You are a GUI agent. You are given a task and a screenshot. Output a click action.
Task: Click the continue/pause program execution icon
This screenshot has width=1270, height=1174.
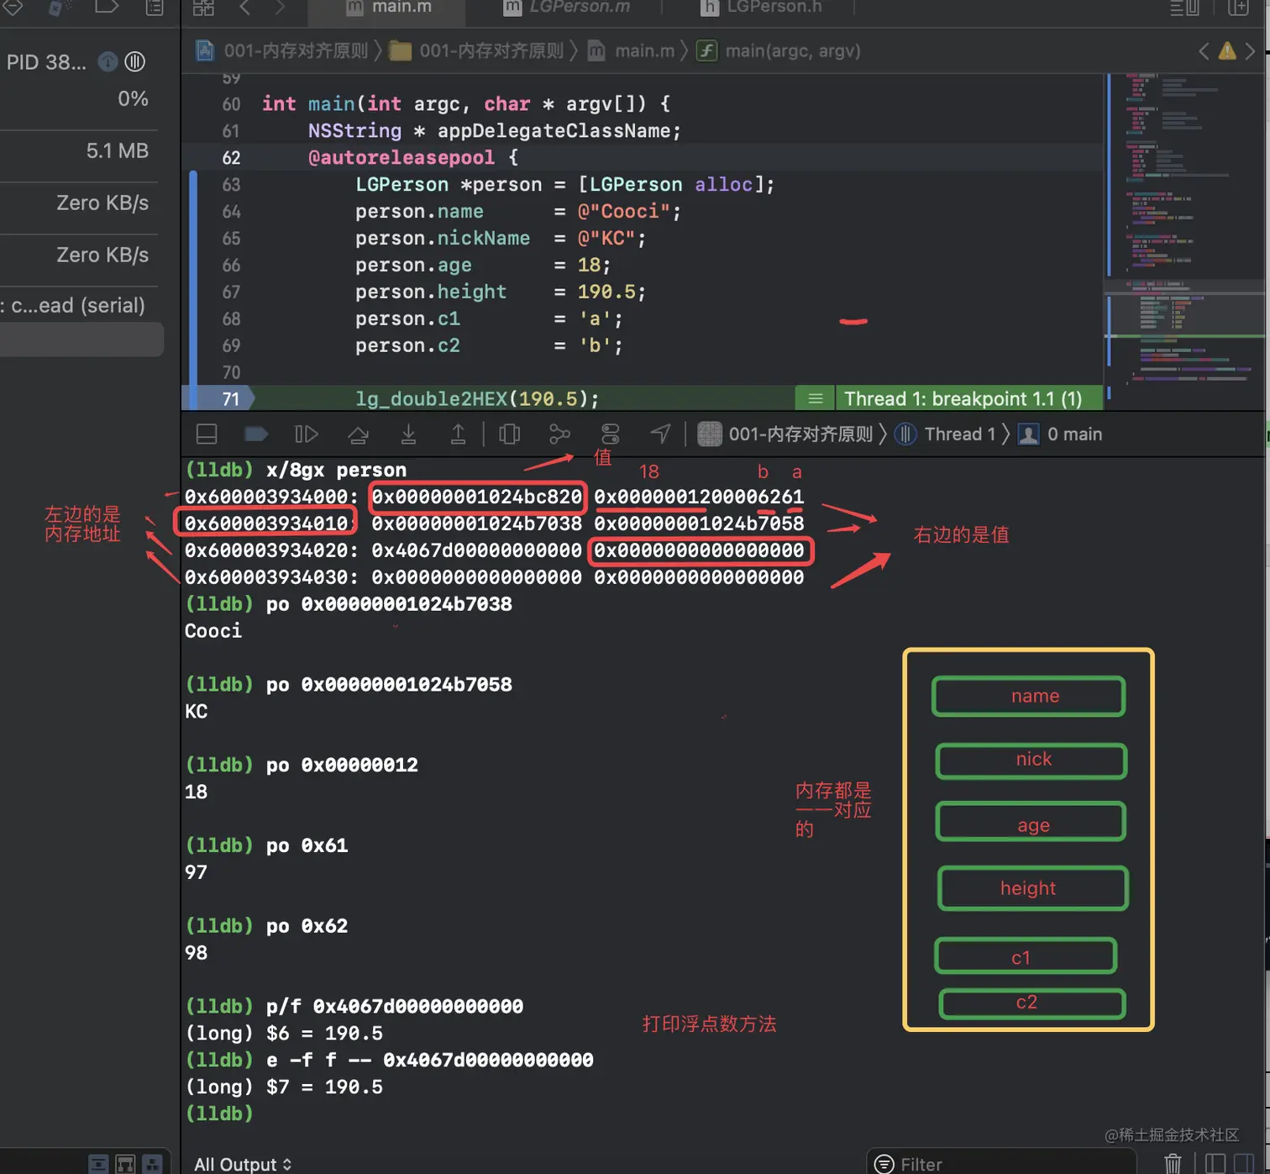tap(307, 434)
